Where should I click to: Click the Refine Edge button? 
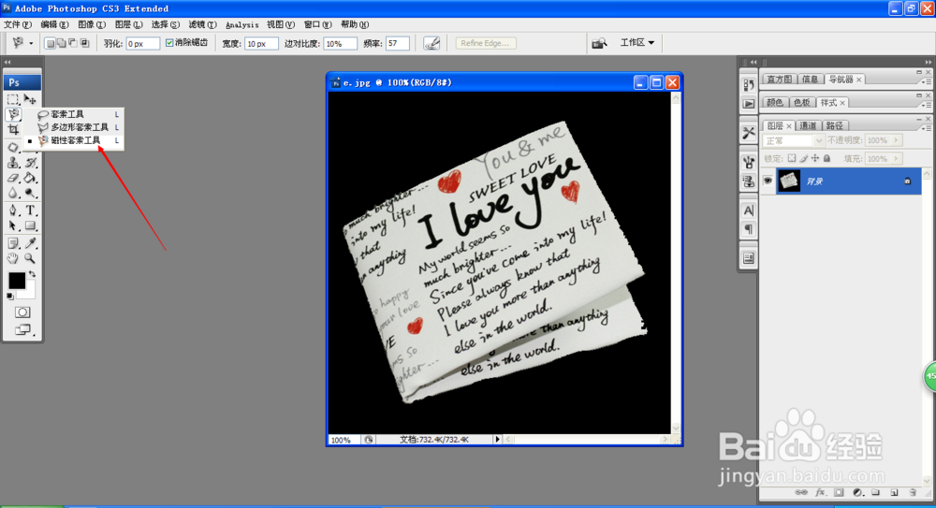tap(485, 43)
